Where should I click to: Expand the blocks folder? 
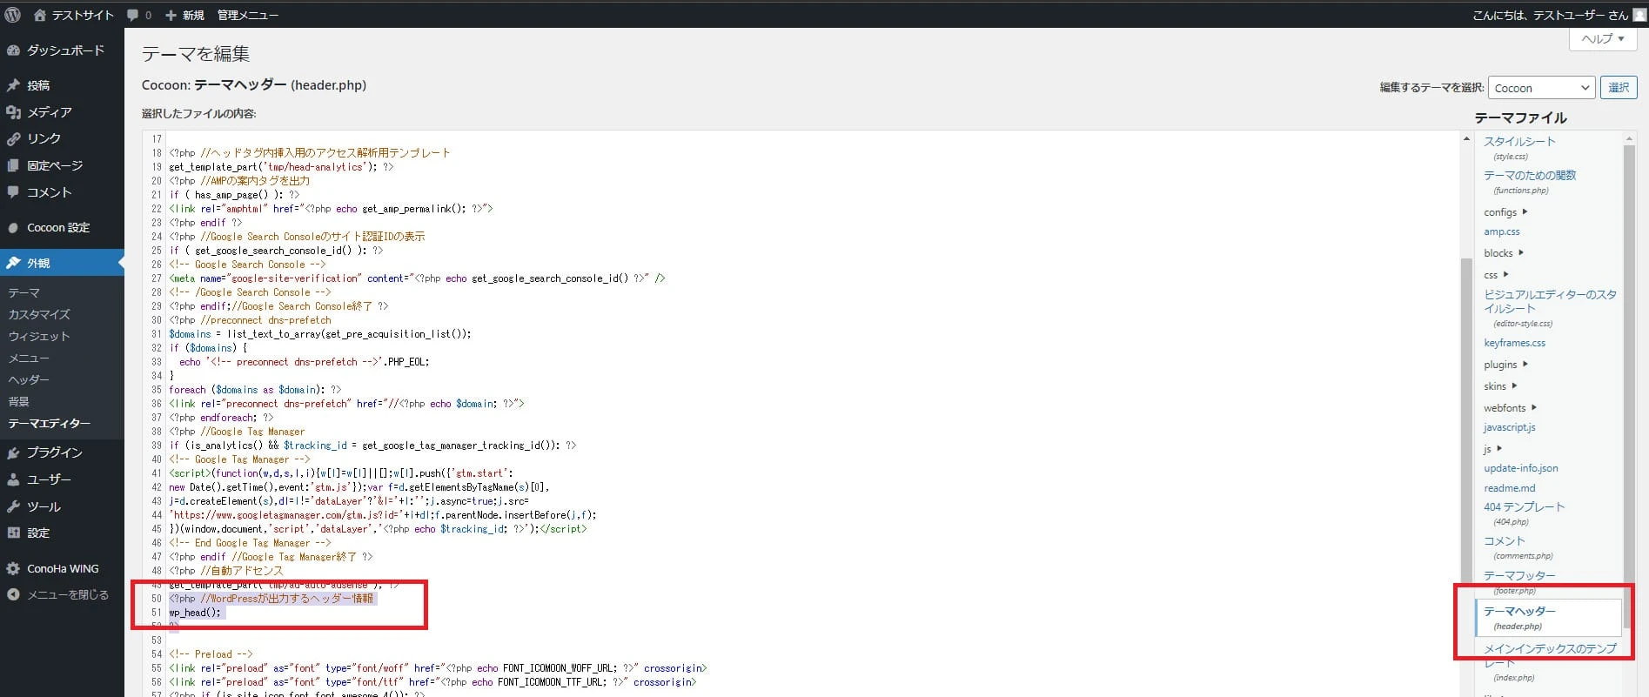(x=1504, y=253)
